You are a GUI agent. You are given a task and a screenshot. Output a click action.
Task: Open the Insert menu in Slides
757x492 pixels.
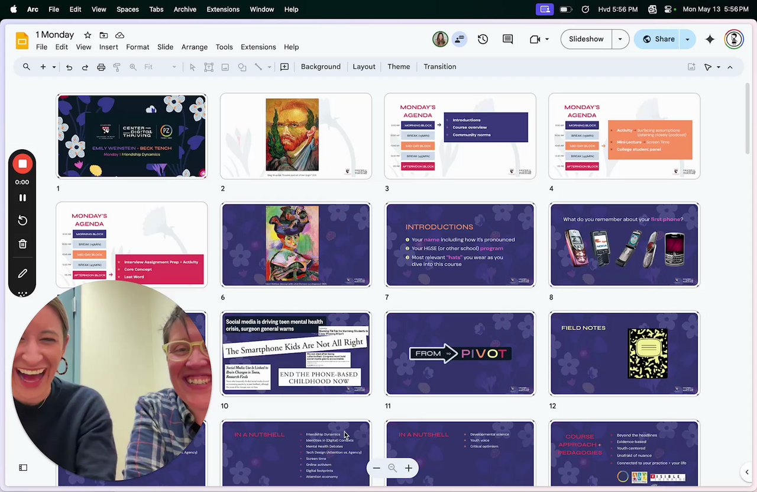coord(109,47)
